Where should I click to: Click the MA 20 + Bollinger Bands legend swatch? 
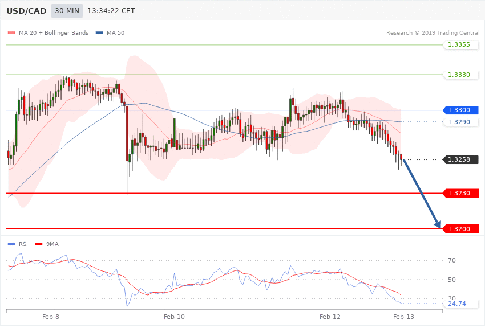pyautogui.click(x=11, y=32)
